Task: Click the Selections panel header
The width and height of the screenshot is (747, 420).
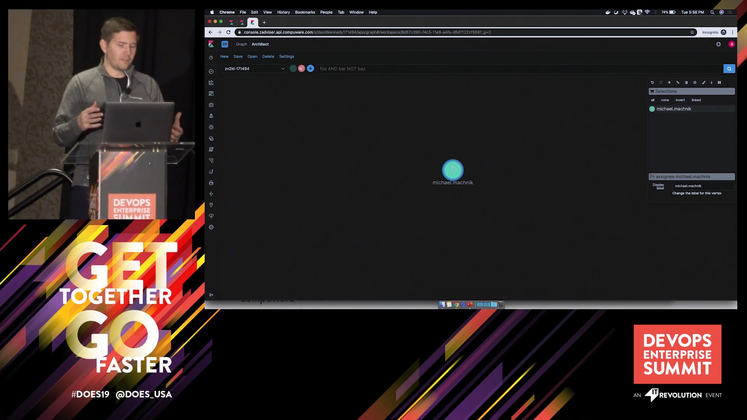Action: point(691,91)
